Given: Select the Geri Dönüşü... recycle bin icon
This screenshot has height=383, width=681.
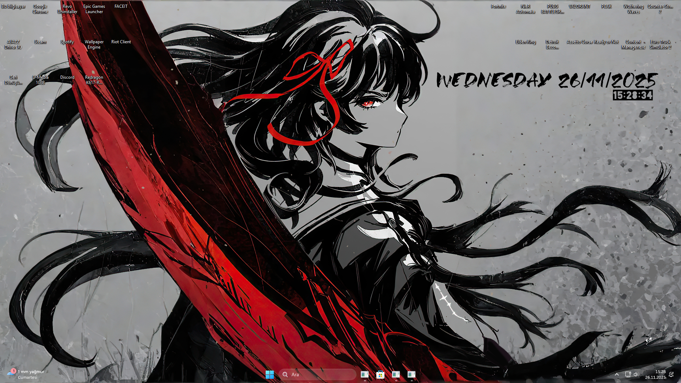Looking at the screenshot, I should point(13,80).
